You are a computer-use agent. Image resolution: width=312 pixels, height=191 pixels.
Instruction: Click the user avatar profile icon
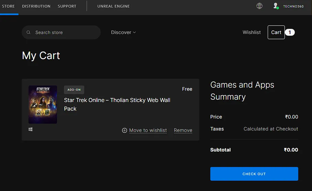tap(276, 6)
